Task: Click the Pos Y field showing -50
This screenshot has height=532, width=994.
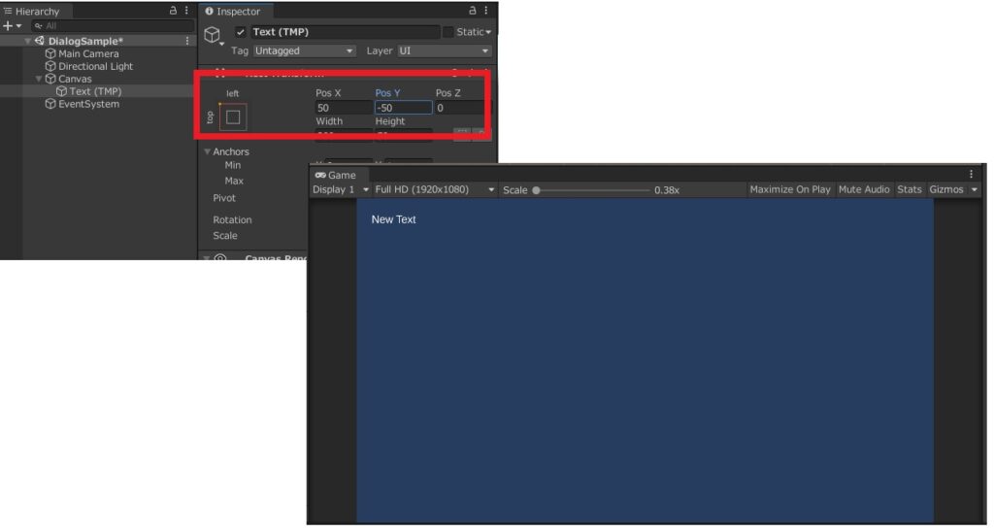Action: point(403,108)
